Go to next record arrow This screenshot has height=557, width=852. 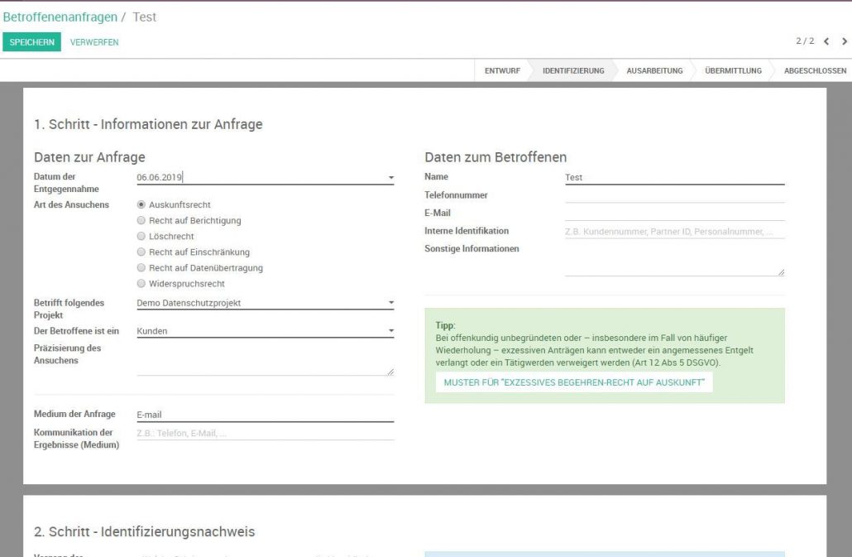[x=844, y=42]
